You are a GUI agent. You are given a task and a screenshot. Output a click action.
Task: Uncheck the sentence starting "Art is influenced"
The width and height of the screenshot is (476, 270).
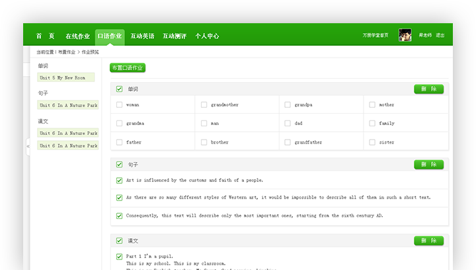click(x=119, y=180)
